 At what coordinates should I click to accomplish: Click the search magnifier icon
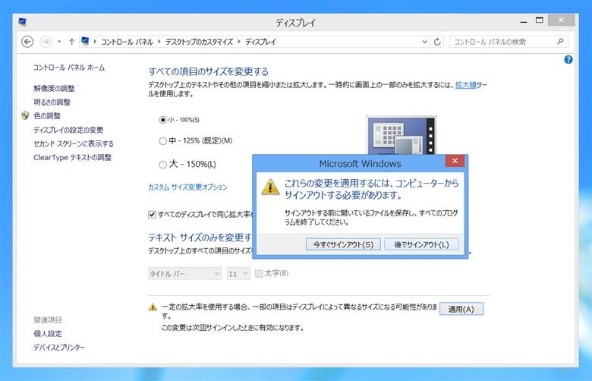560,42
